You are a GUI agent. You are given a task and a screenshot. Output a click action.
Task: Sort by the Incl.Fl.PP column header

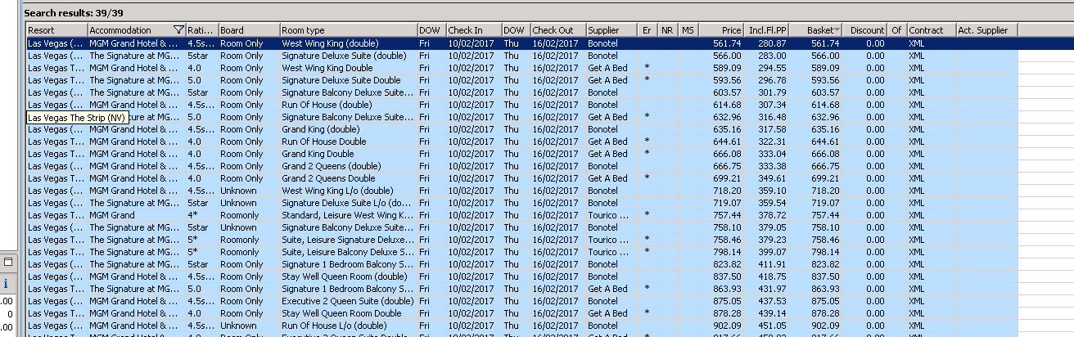click(767, 30)
